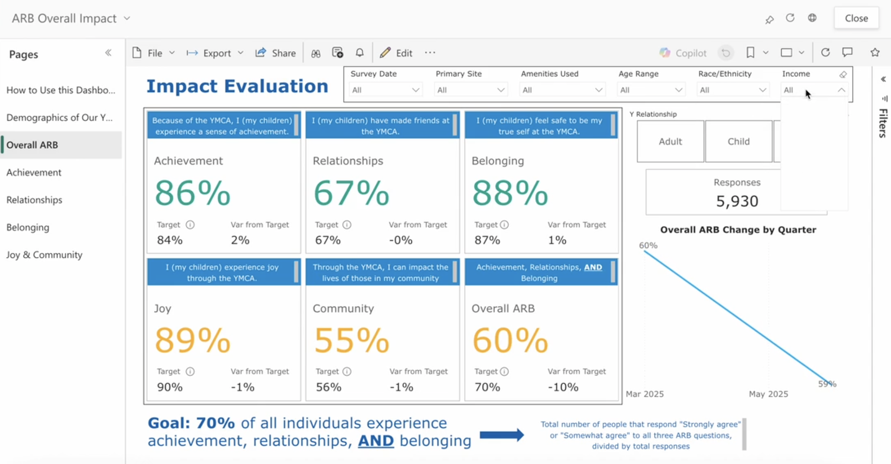This screenshot has height=464, width=891.
Task: Go to the Joy & Community page
Action: tap(44, 255)
